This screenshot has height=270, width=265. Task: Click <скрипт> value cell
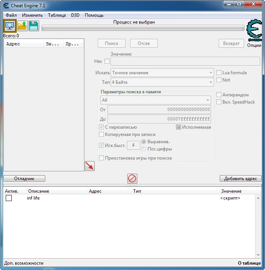click(x=230, y=198)
